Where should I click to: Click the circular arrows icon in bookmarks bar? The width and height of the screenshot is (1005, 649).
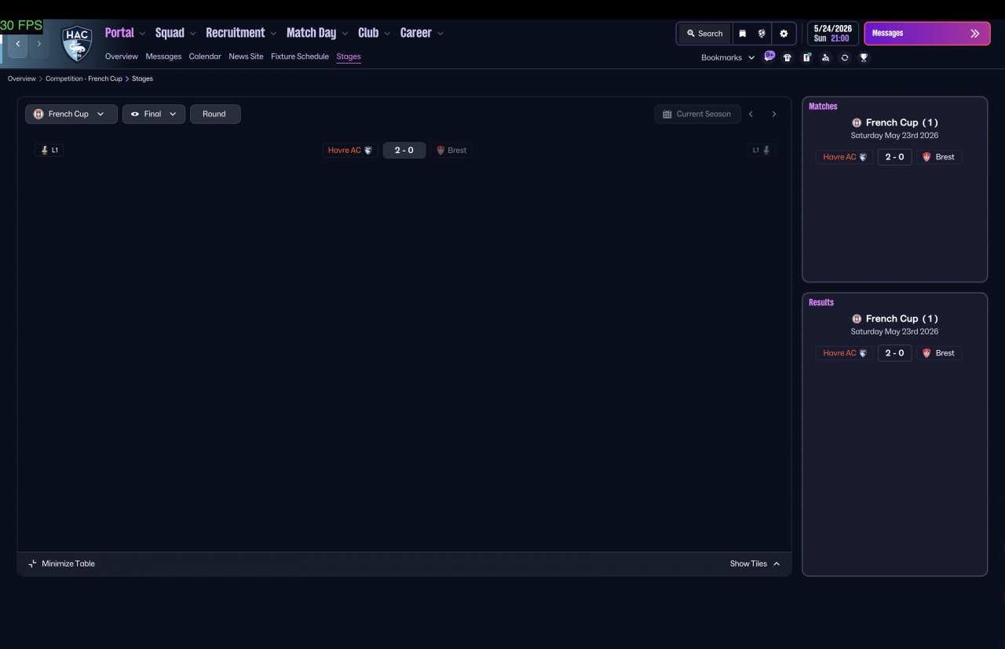(x=845, y=57)
